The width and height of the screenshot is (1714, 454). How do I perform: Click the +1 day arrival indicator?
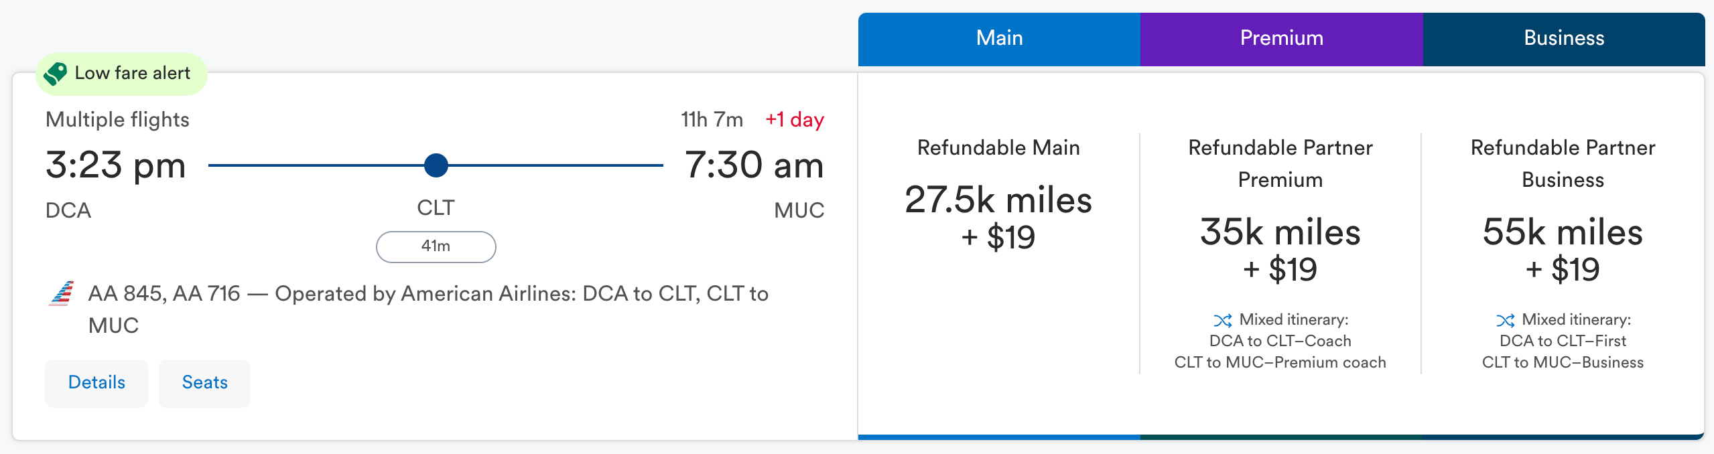[x=795, y=120]
